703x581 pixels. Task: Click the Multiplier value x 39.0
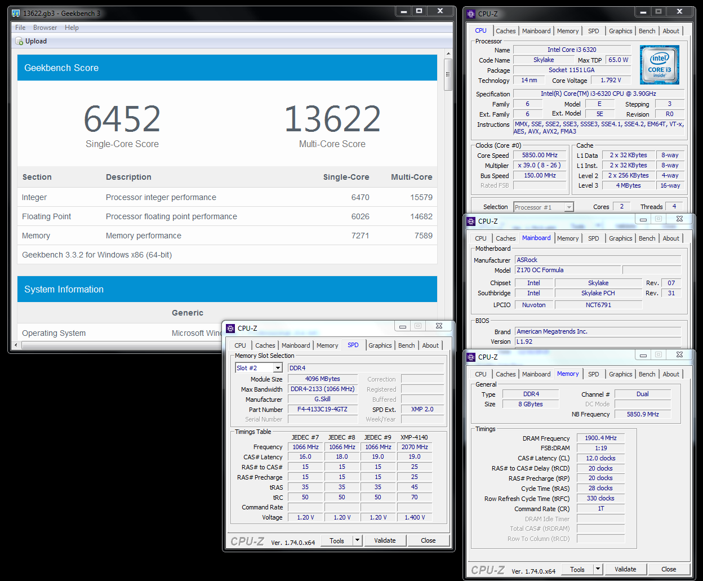tap(540, 165)
